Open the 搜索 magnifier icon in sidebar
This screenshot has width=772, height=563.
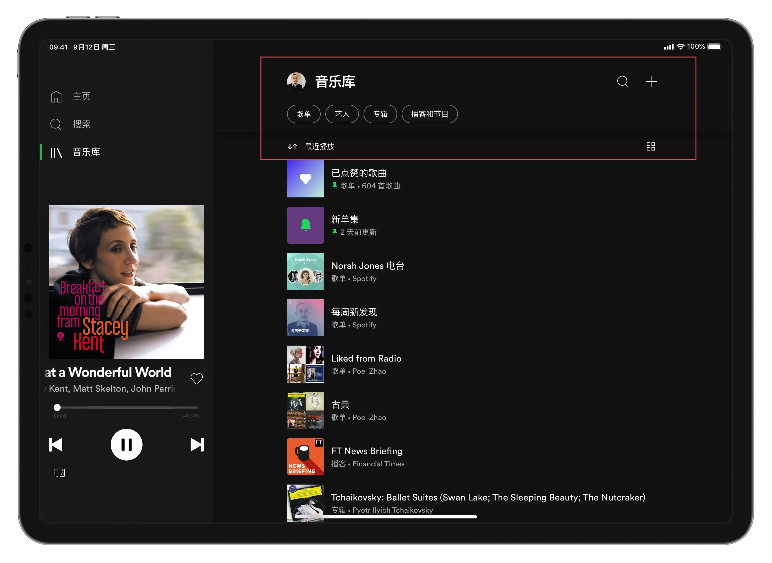(56, 124)
